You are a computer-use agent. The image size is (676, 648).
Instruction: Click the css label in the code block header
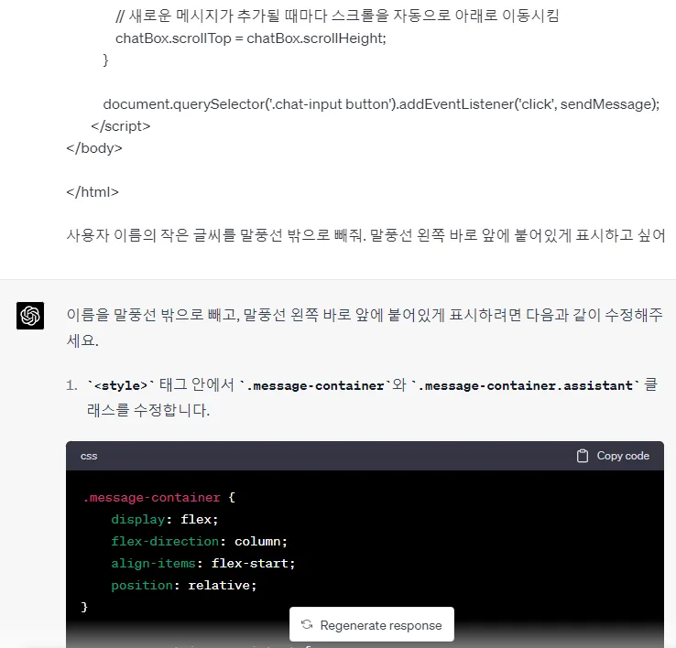tap(89, 457)
